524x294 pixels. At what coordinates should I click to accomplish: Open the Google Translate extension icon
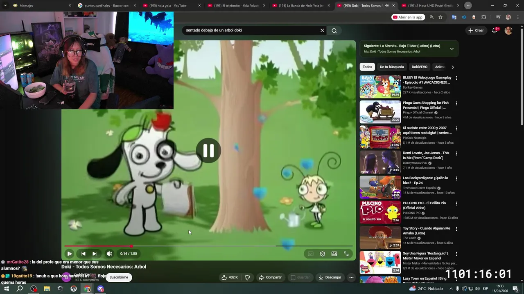click(454, 17)
